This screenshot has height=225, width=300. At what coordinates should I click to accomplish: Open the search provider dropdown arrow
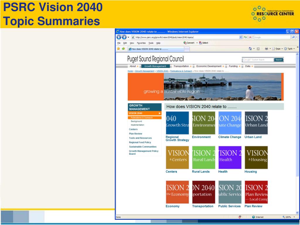pos(297,37)
